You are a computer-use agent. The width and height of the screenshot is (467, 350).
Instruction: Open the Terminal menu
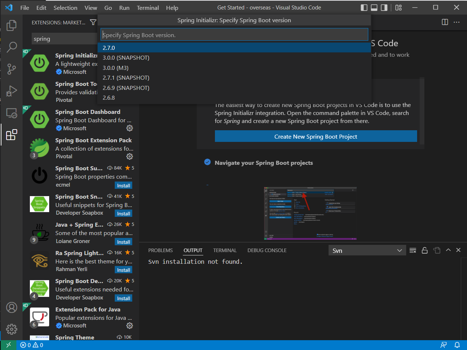point(148,8)
